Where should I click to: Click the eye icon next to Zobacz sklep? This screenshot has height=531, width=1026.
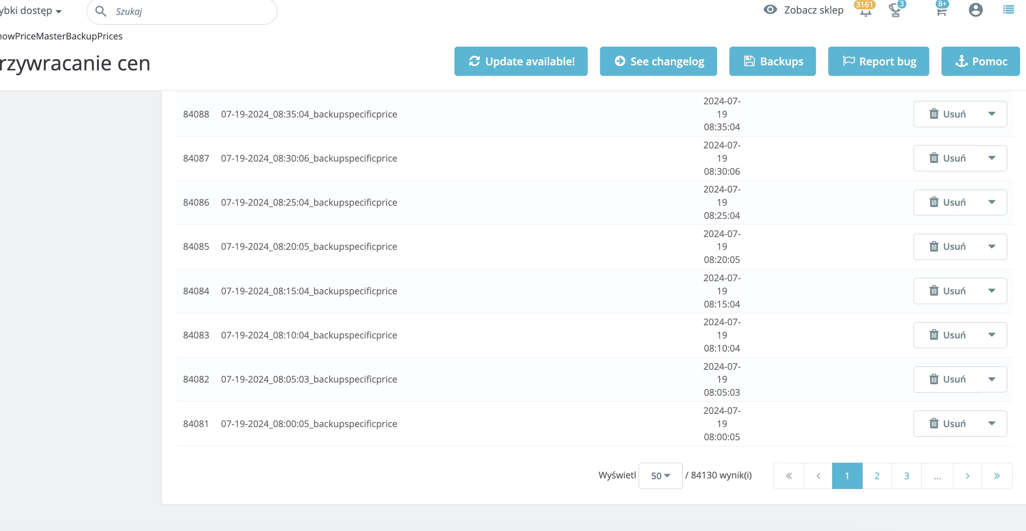[x=770, y=10]
